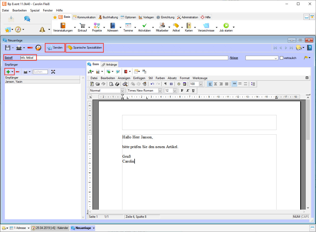
Task: Enable centered text alignment
Action: (216, 84)
